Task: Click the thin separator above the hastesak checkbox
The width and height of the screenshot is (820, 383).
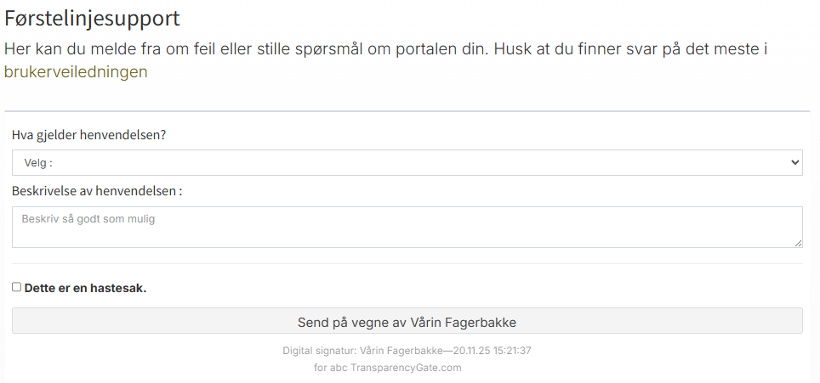Action: (407, 263)
